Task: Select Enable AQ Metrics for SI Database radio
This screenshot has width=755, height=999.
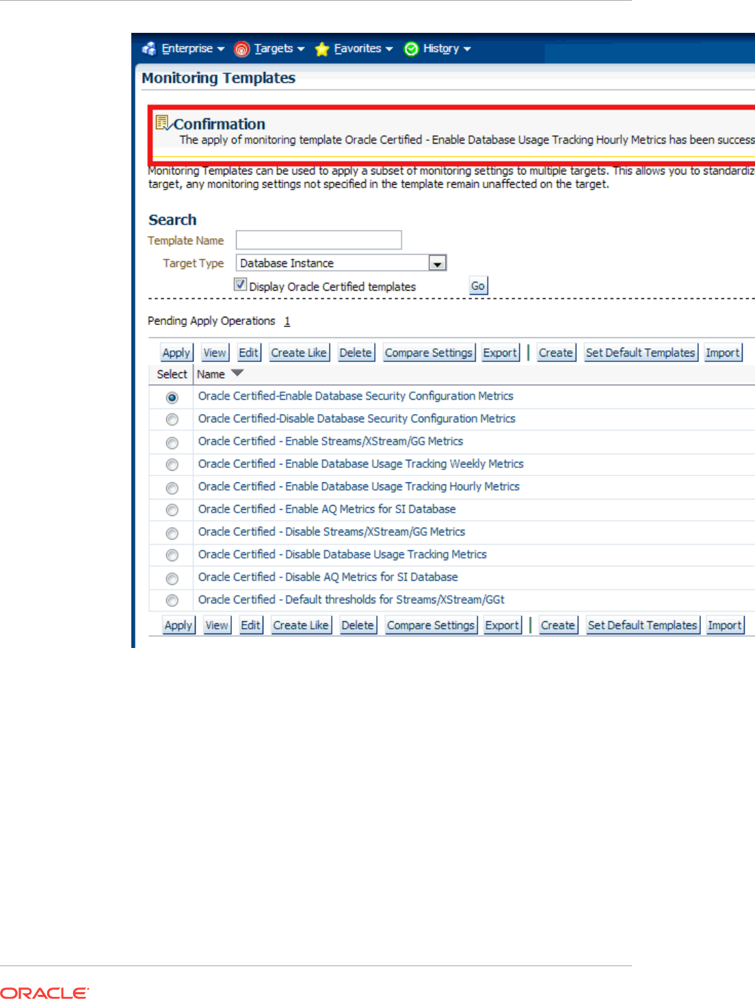Action: coord(172,510)
